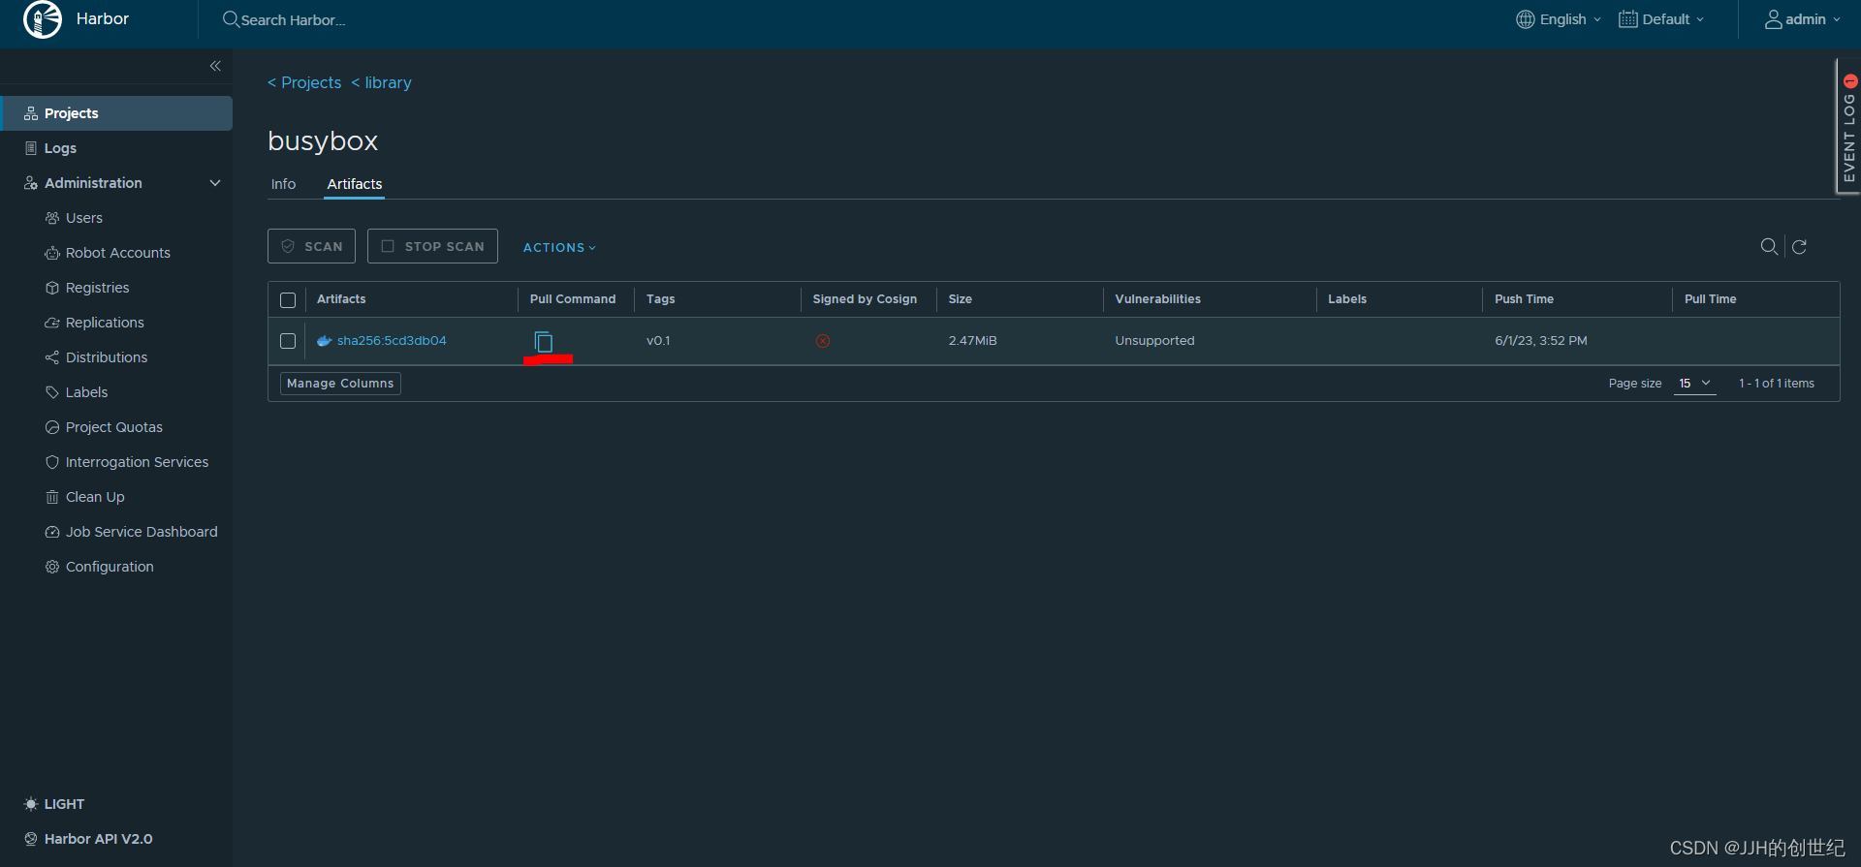The height and width of the screenshot is (867, 1861).
Task: Click the Clean Up trash icon
Action: (52, 497)
